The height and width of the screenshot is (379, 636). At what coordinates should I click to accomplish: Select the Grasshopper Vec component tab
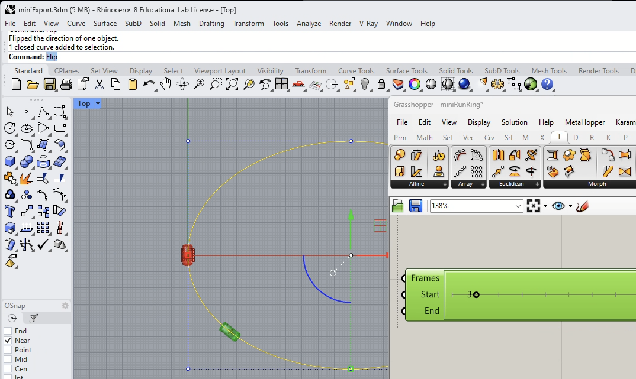(x=468, y=137)
